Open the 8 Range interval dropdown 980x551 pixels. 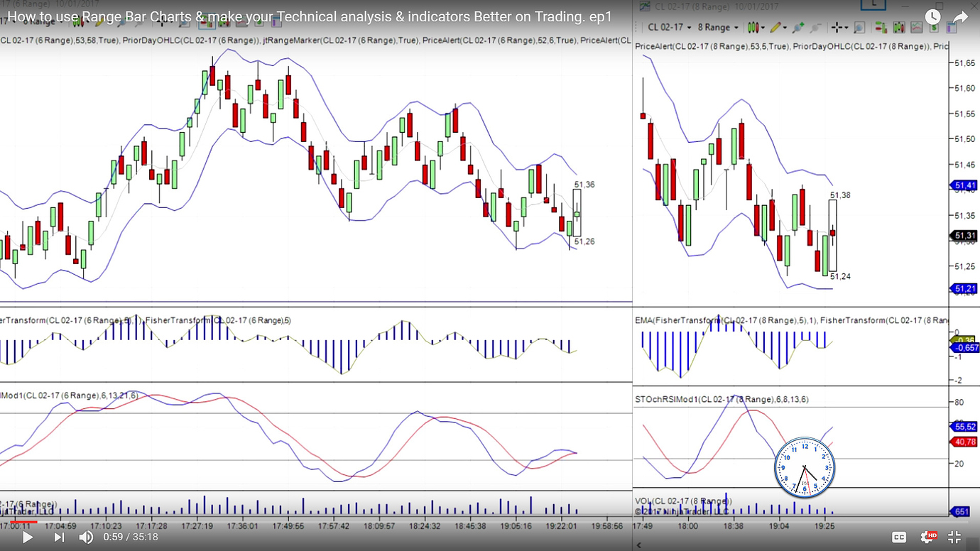pyautogui.click(x=719, y=27)
